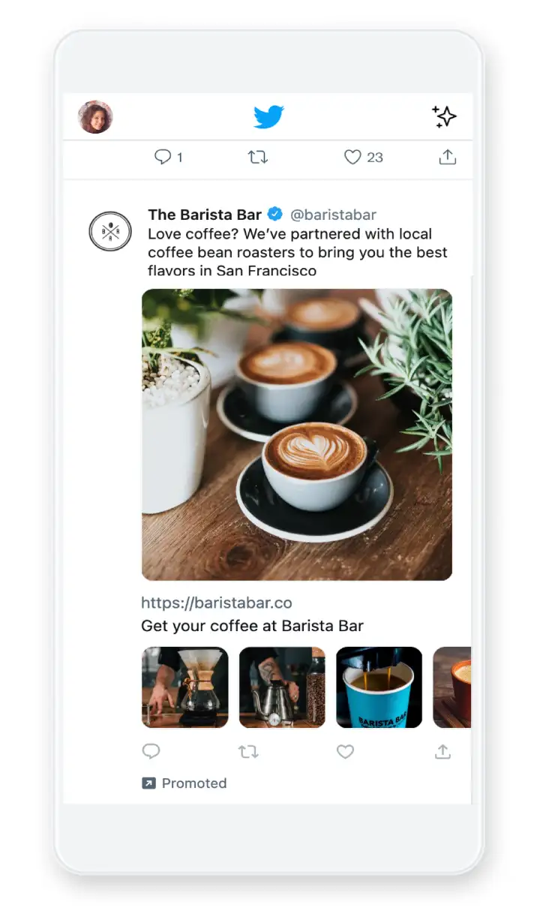The image size is (546, 914).
Task: Share the Barista Bar promoted tweet
Action: click(x=442, y=751)
